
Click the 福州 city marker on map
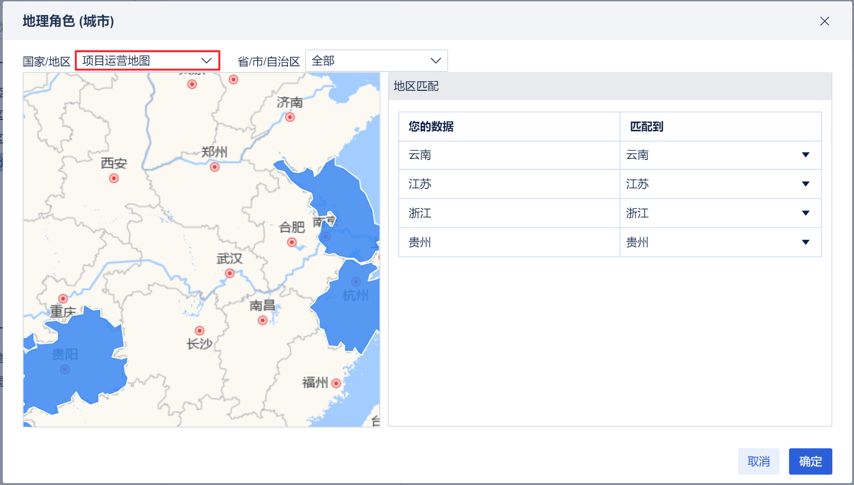click(336, 383)
